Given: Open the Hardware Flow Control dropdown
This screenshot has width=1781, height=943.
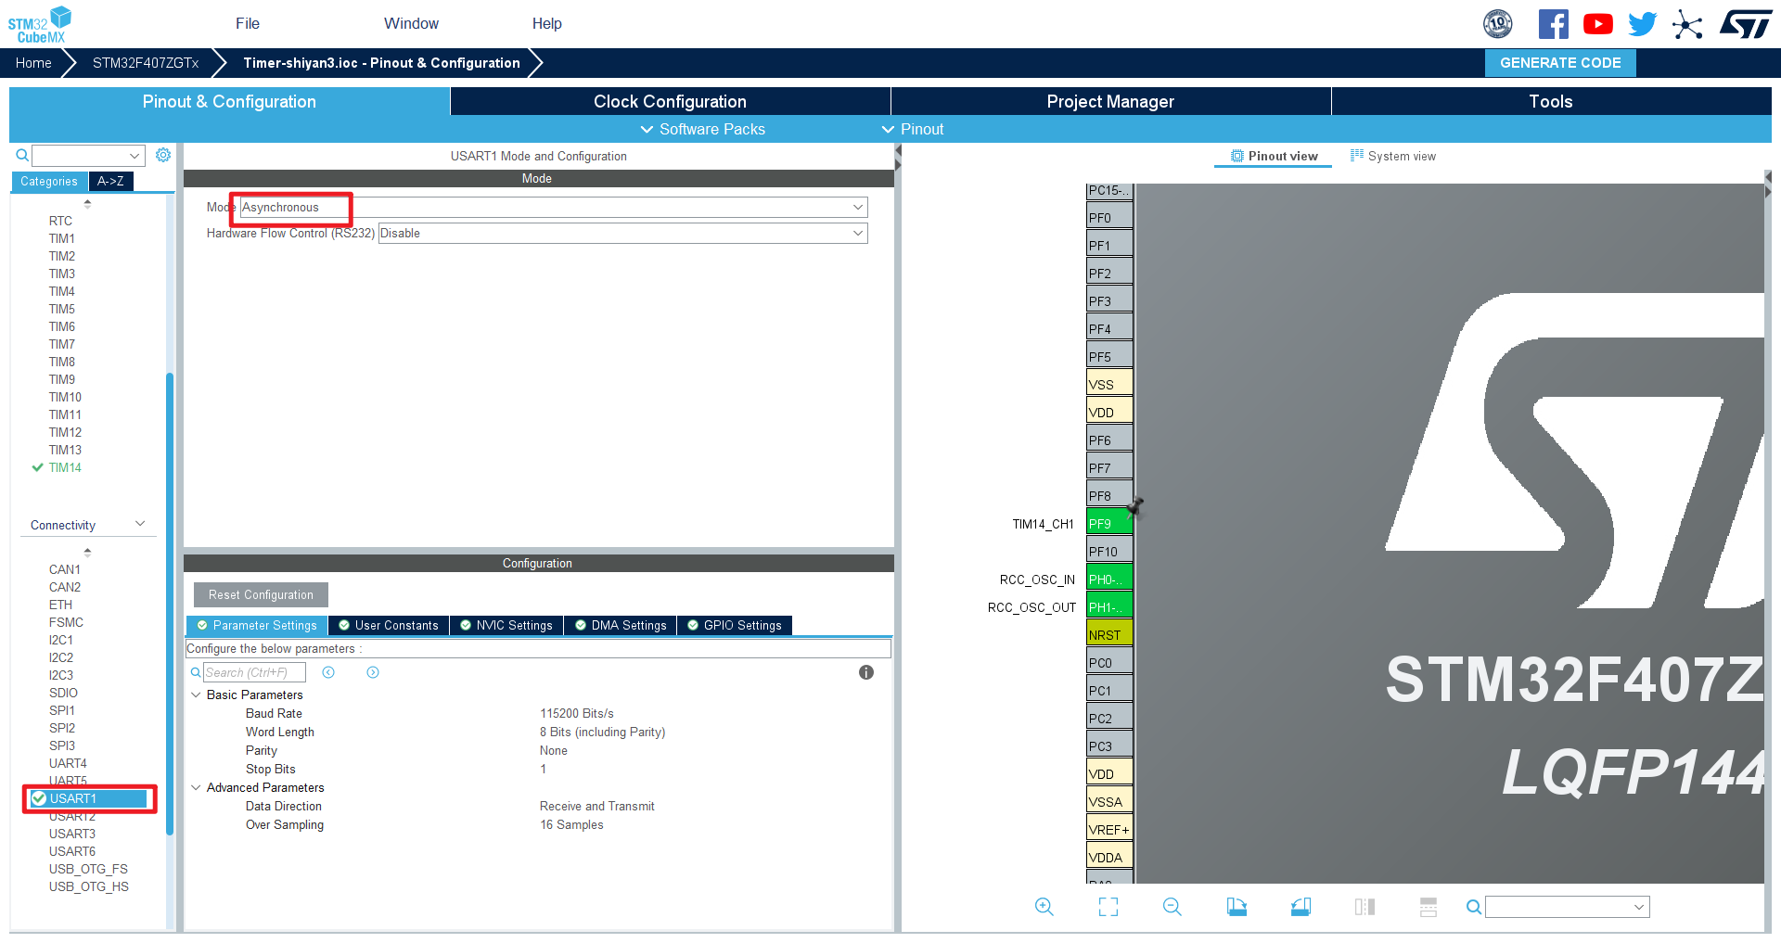Looking at the screenshot, I should click(x=622, y=233).
